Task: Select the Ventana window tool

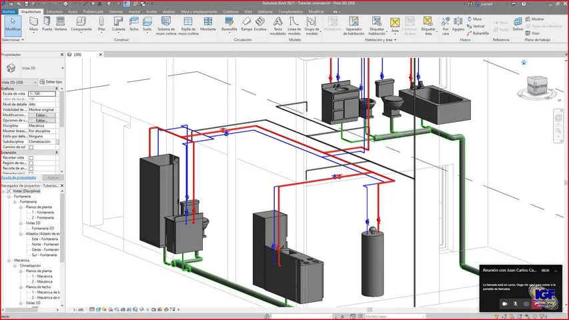Action: [x=61, y=24]
